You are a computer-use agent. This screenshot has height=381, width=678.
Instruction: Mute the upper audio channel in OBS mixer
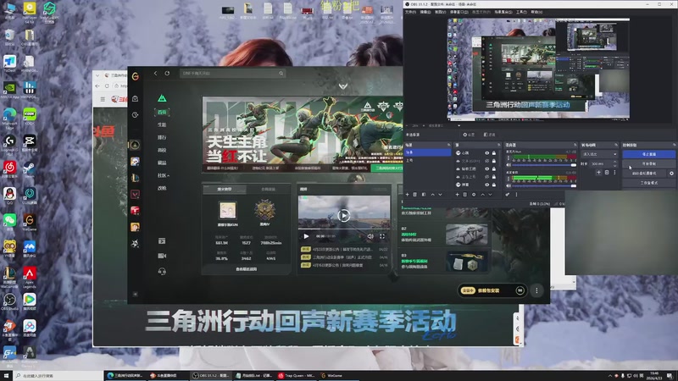click(508, 165)
